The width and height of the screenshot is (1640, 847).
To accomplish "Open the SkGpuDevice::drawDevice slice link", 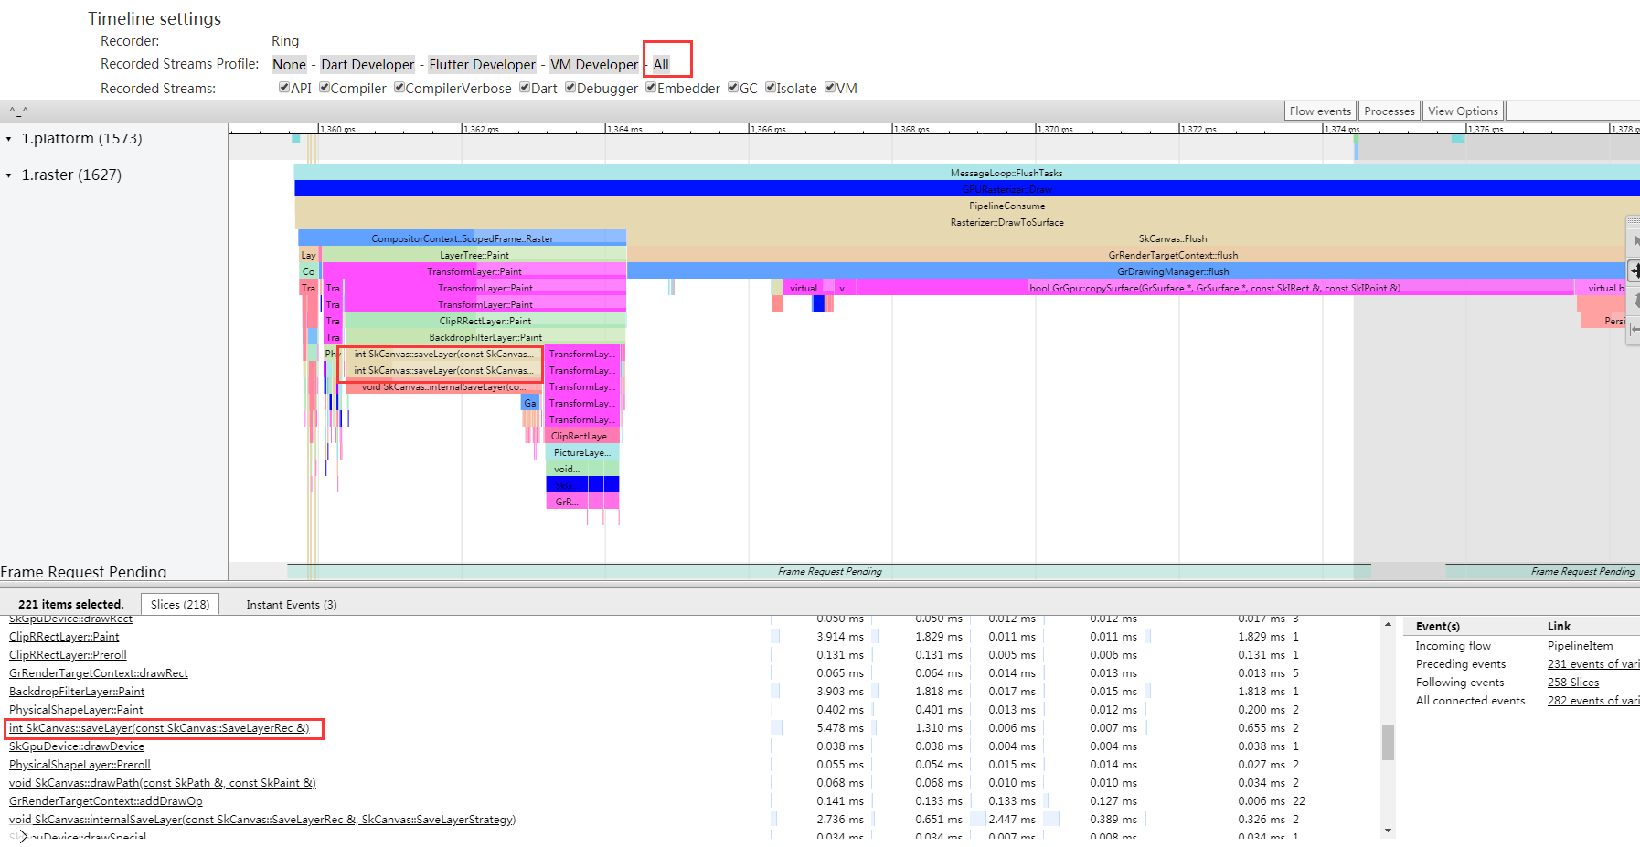I will (x=77, y=746).
